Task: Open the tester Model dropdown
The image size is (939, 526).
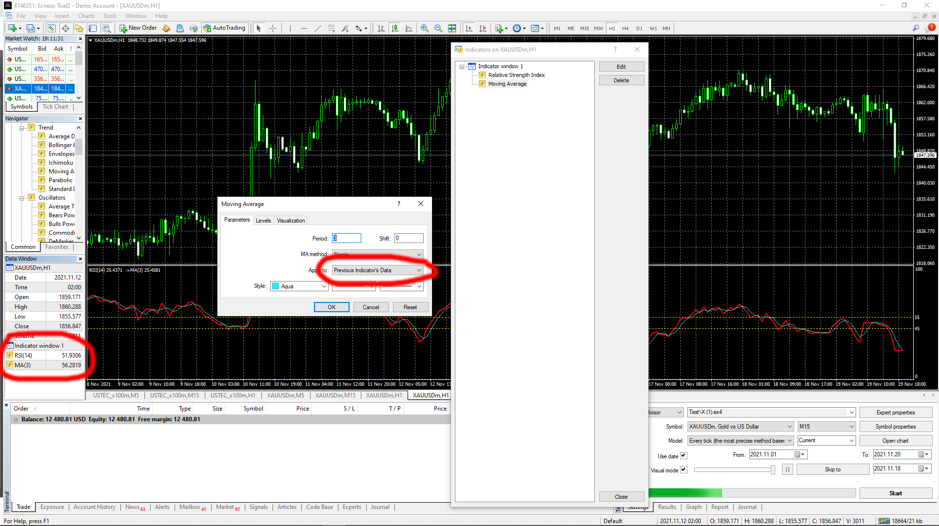Action: (741, 441)
